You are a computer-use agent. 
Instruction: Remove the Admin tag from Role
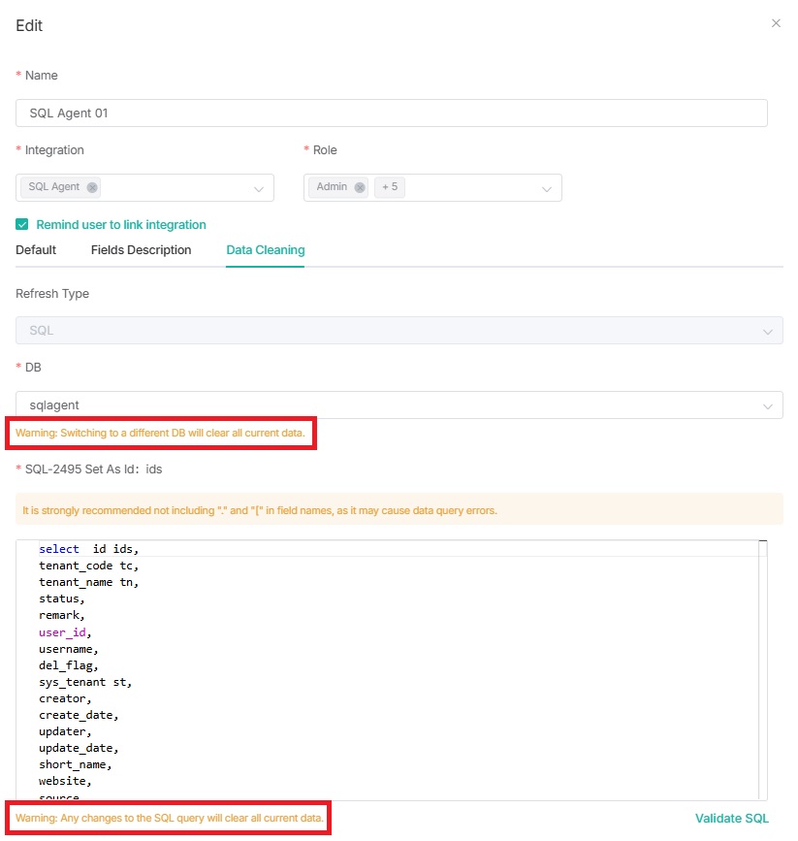(x=360, y=187)
